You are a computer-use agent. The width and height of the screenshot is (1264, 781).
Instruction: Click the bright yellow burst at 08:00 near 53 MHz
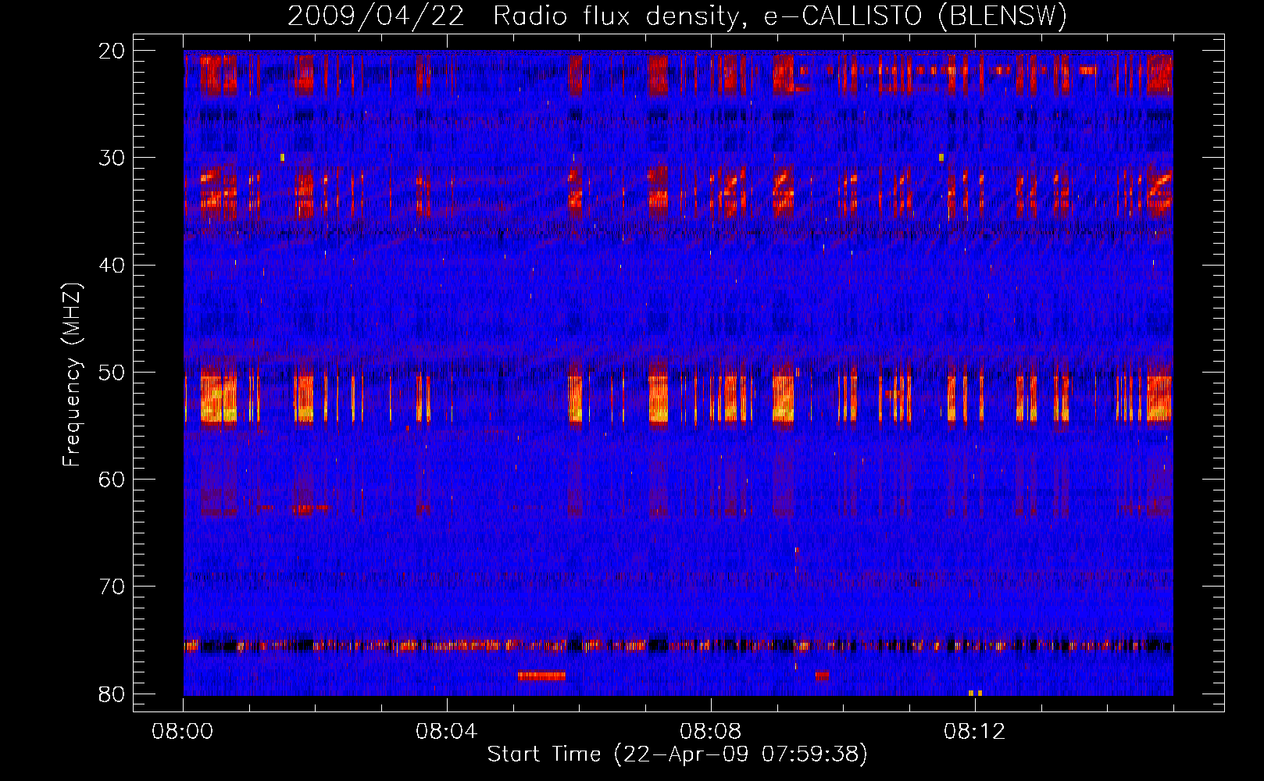pyautogui.click(x=219, y=400)
